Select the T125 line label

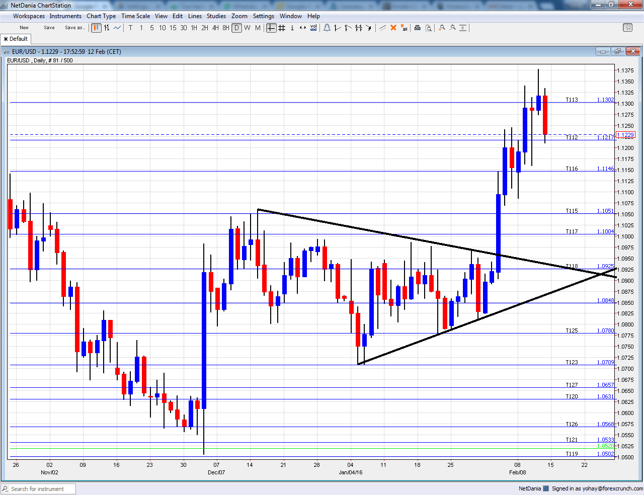[x=572, y=331]
